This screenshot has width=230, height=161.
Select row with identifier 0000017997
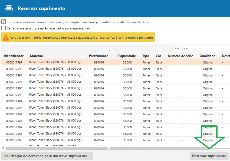(x=14, y=62)
